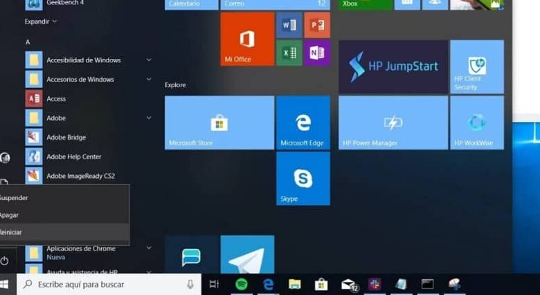Open the Skype tile
Viewport: 540px width, 295px height.
pyautogui.click(x=303, y=179)
